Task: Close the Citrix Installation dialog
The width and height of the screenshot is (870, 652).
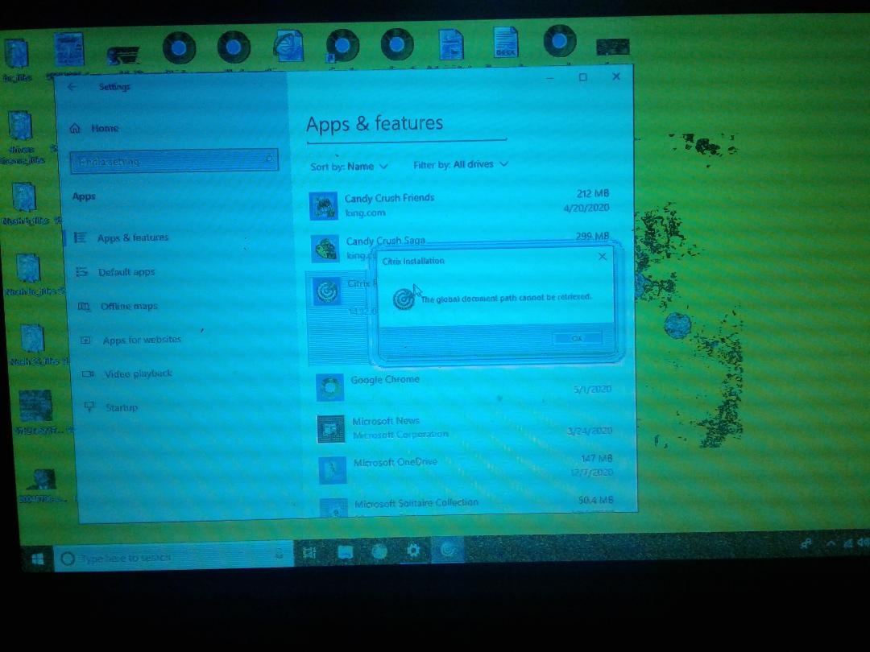Action: tap(602, 257)
